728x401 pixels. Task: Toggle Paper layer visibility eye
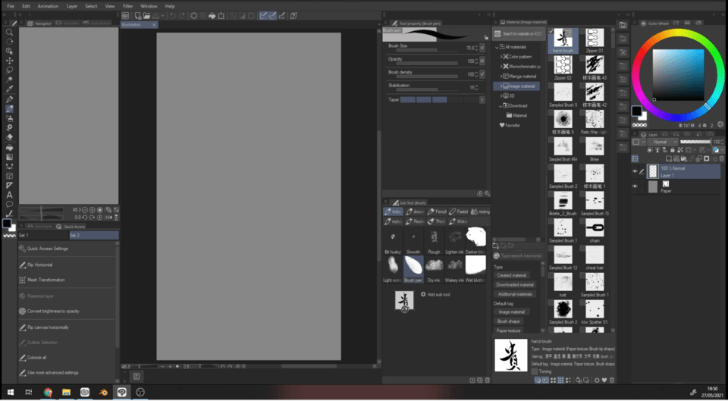click(635, 186)
